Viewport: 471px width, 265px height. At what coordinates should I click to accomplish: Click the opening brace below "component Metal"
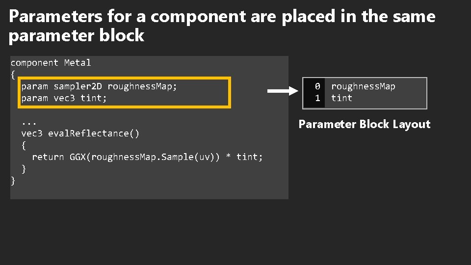(13, 75)
